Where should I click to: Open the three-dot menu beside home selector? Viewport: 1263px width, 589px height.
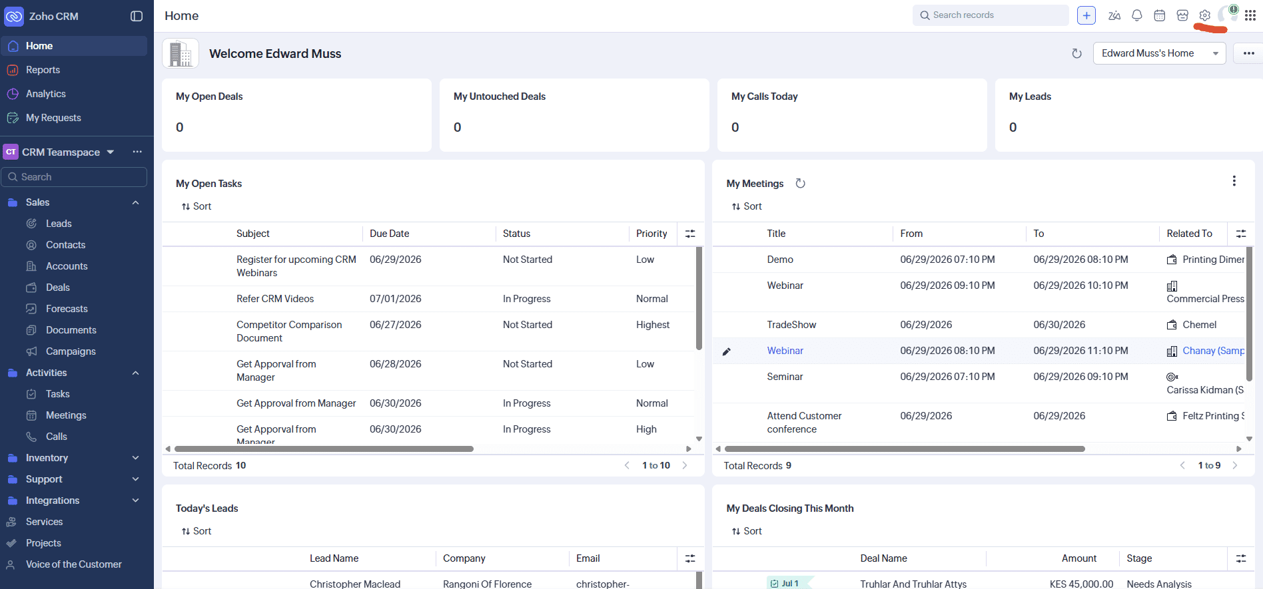tap(1248, 53)
